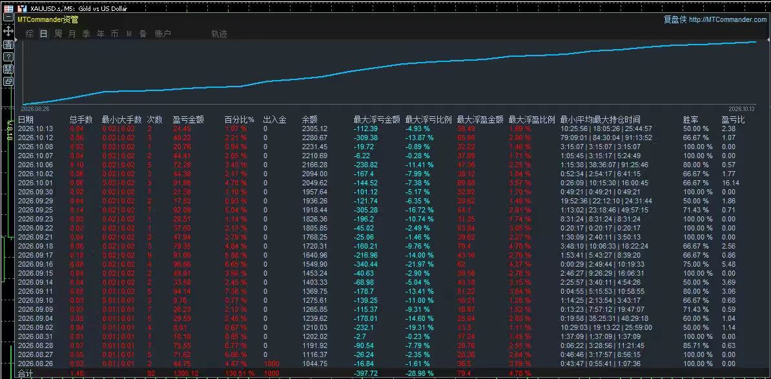Click the 最小|平均|最大持仓时间 column header
Viewport: 771px width, 379px height.
coord(600,119)
